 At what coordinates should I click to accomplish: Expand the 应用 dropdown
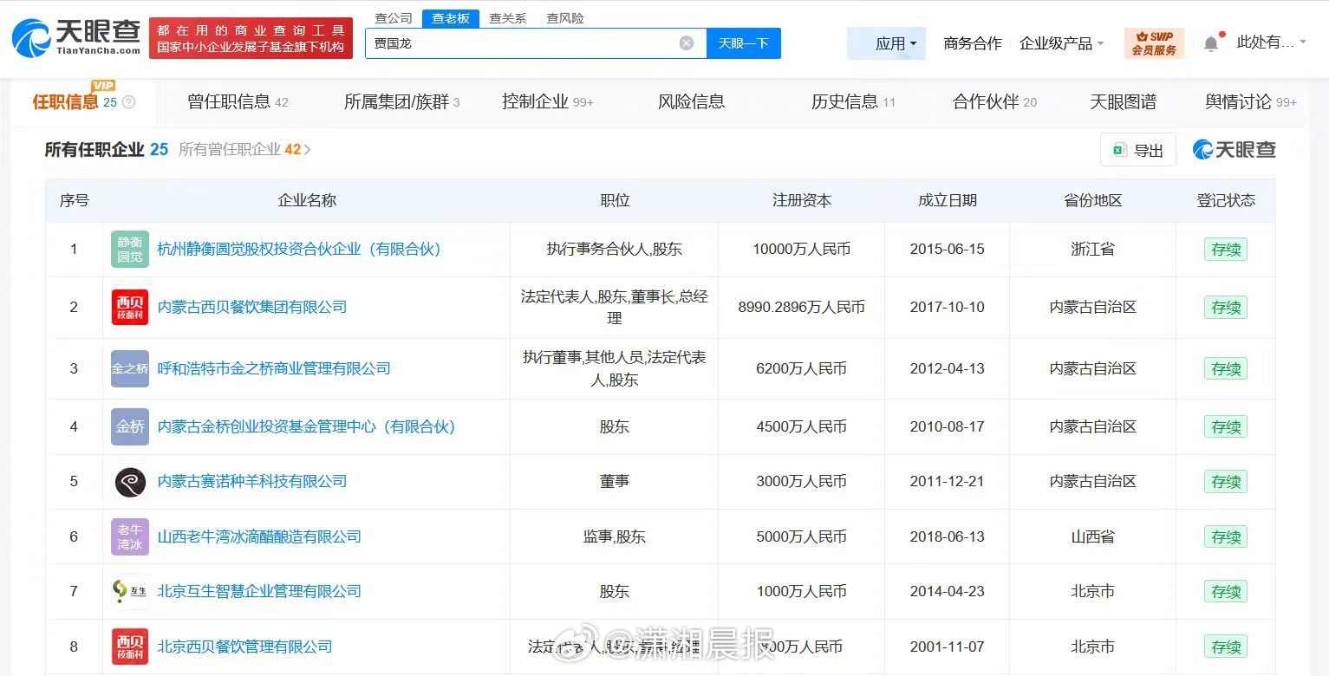887,43
